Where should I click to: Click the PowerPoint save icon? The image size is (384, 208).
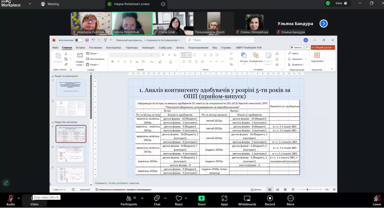pyautogui.click(x=87, y=40)
